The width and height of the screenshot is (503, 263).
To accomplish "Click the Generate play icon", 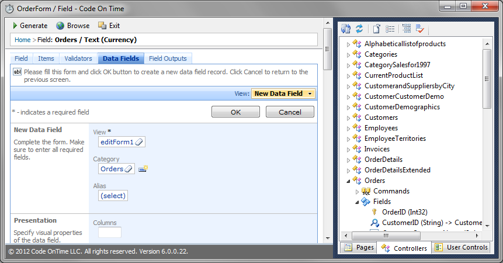I will click(x=15, y=26).
